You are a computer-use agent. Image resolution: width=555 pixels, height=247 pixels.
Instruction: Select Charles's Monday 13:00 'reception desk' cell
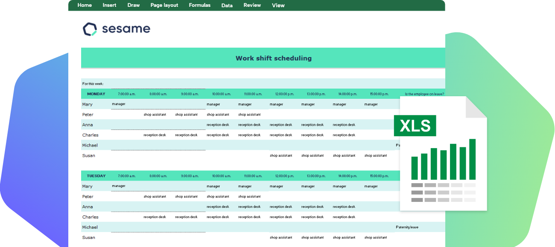pos(313,135)
